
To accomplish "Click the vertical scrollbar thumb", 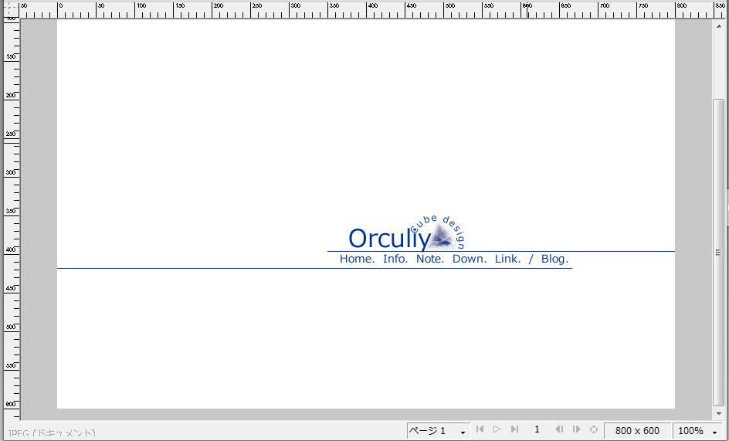I will point(719,251).
